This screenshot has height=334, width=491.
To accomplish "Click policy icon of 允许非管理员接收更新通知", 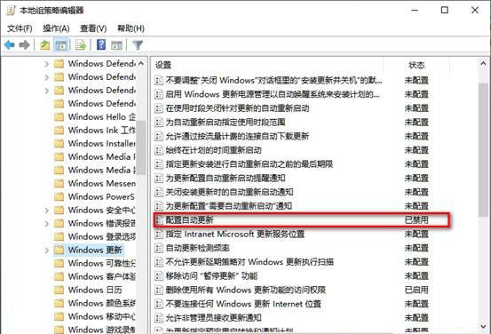I will coord(159,318).
